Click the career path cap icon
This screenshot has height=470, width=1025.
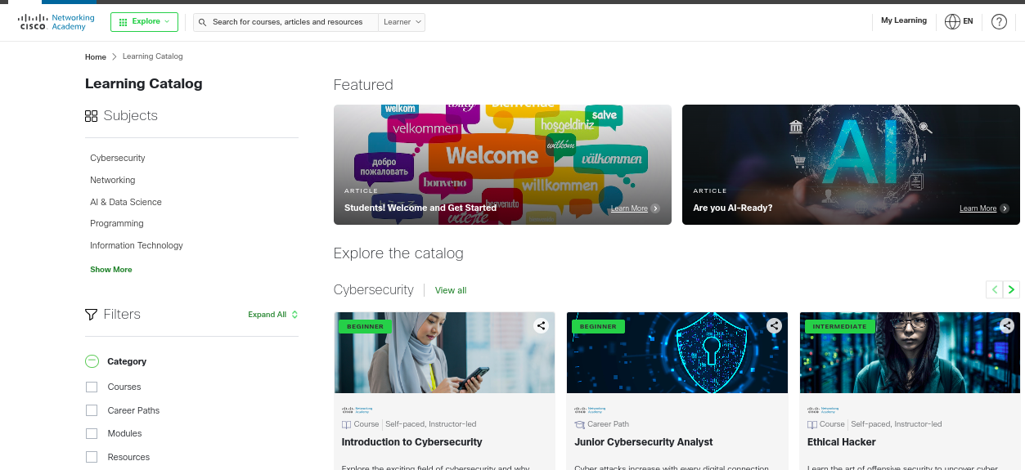tap(580, 424)
